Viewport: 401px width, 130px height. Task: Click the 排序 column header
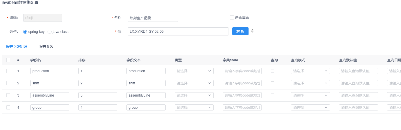coord(82,60)
